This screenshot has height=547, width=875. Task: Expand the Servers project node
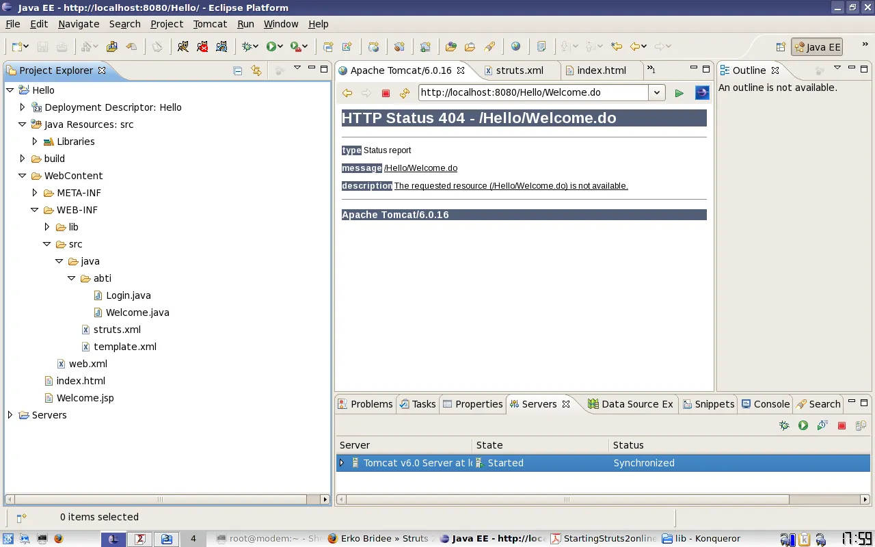click(10, 414)
